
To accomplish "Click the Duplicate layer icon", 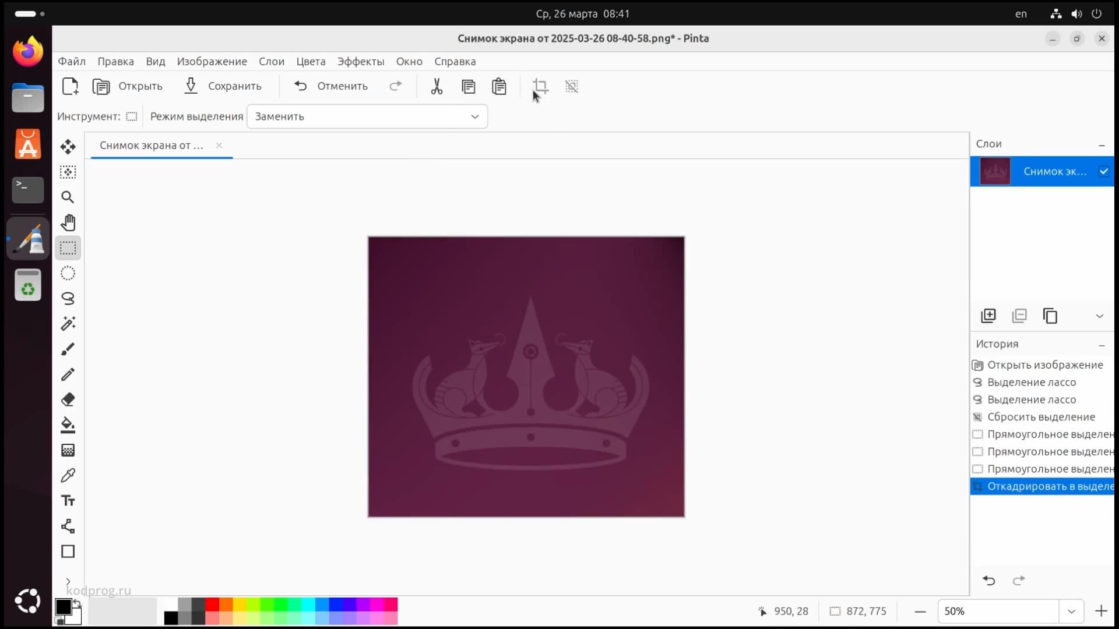I will 1050,316.
